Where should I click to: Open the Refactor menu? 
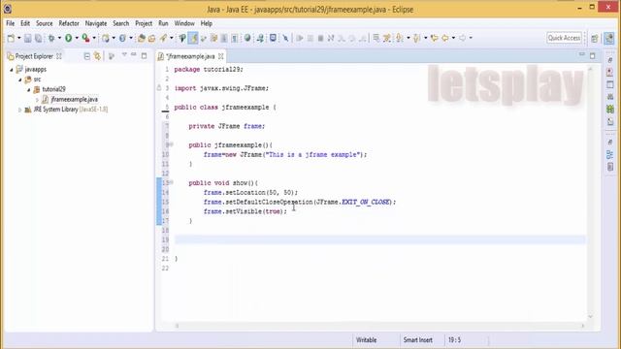pyautogui.click(x=69, y=23)
